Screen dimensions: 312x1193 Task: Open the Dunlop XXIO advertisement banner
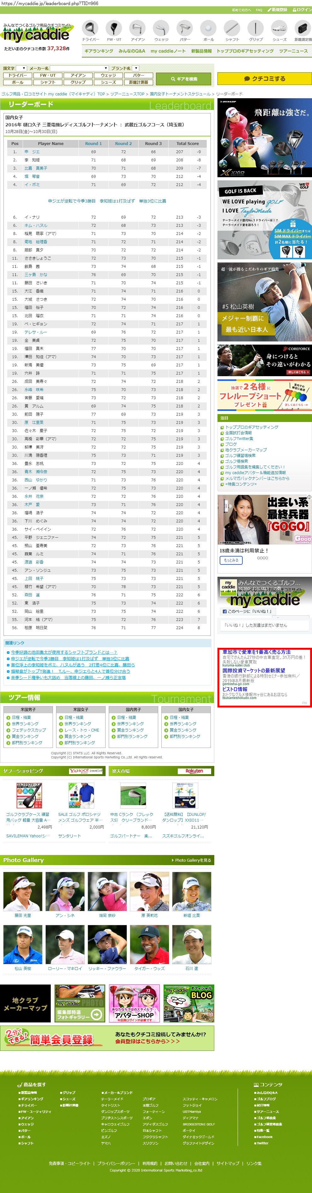[264, 137]
